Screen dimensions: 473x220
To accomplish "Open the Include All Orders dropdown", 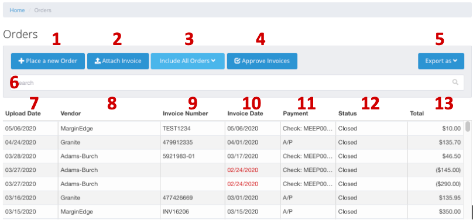I will pyautogui.click(x=188, y=61).
